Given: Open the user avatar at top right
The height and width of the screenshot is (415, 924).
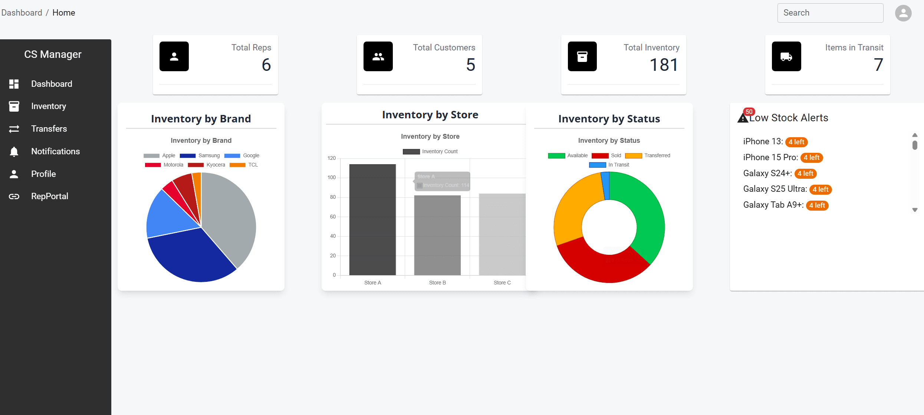Looking at the screenshot, I should (x=903, y=13).
